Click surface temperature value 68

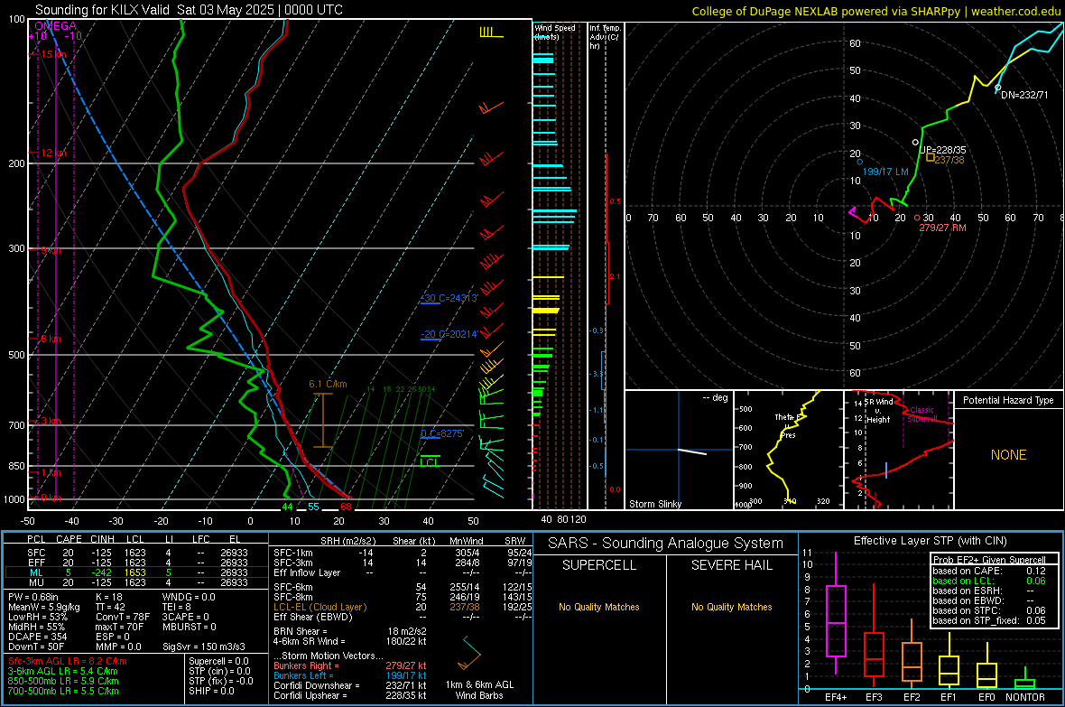(x=346, y=507)
